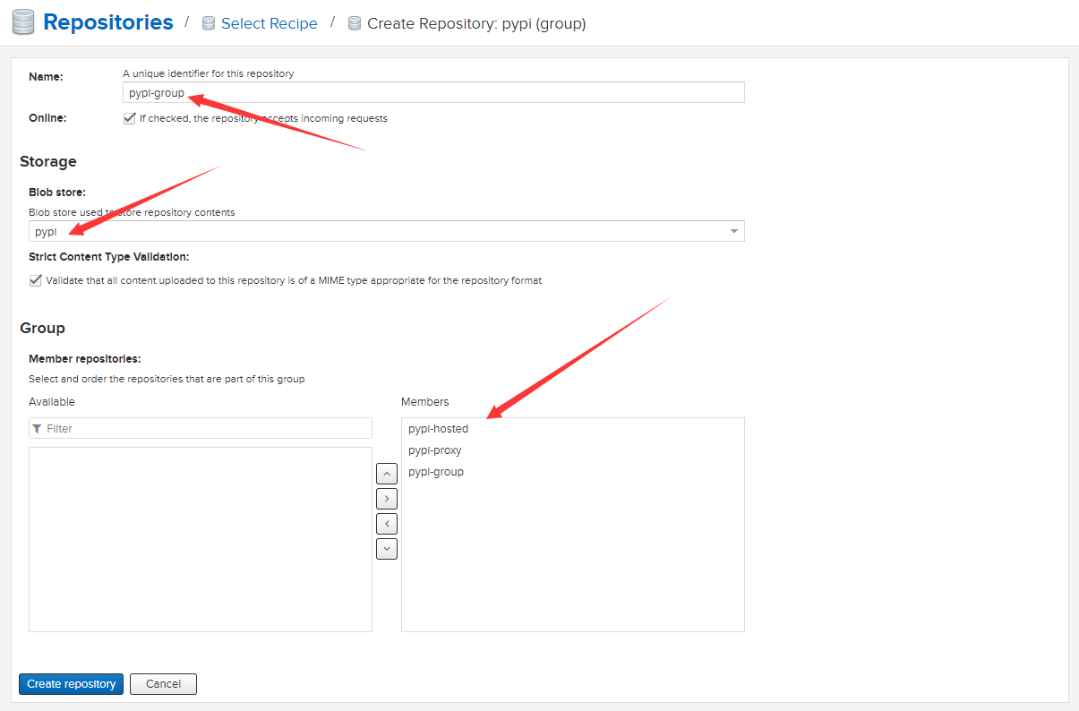Click the 'Member repositories:' label

[x=85, y=358]
